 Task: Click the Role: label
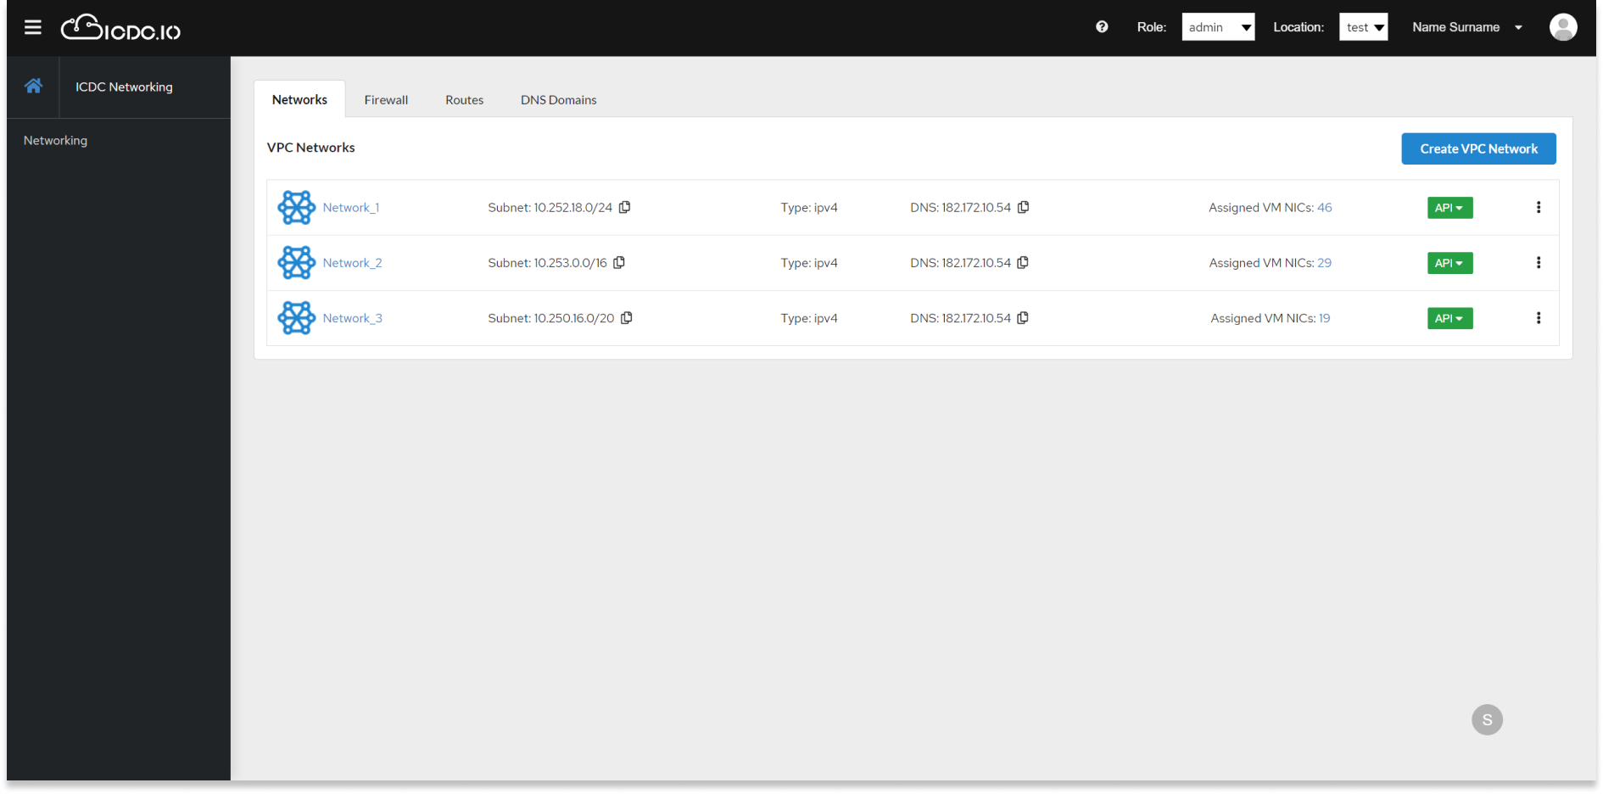pos(1151,27)
